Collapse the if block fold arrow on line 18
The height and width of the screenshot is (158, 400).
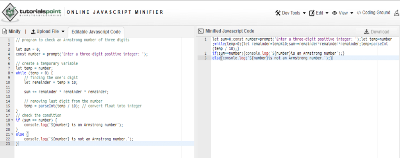pos(12,121)
